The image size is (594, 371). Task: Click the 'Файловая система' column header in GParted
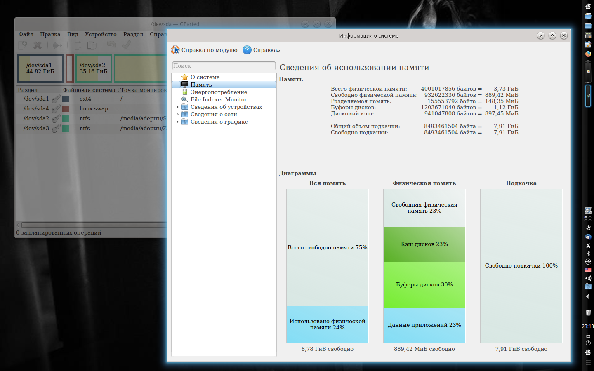tap(90, 90)
